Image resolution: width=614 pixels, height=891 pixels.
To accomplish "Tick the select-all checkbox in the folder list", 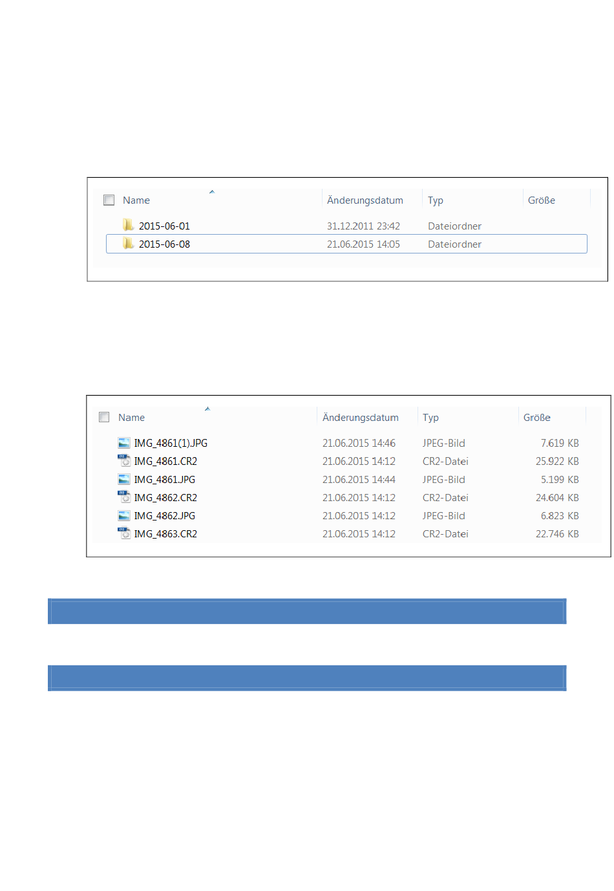I will click(x=109, y=200).
